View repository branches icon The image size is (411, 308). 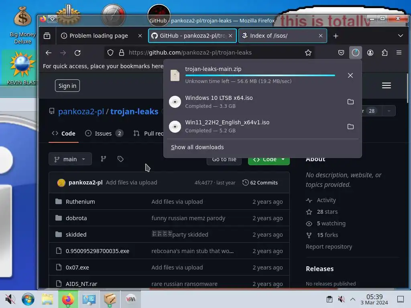point(104,159)
